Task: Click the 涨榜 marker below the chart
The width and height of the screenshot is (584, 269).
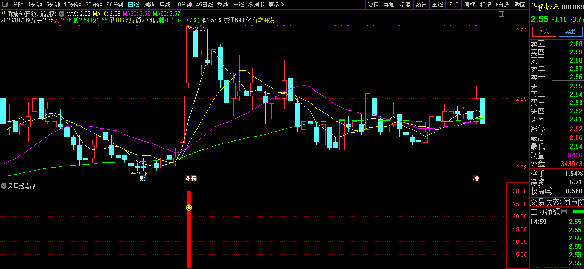Action: (x=191, y=178)
